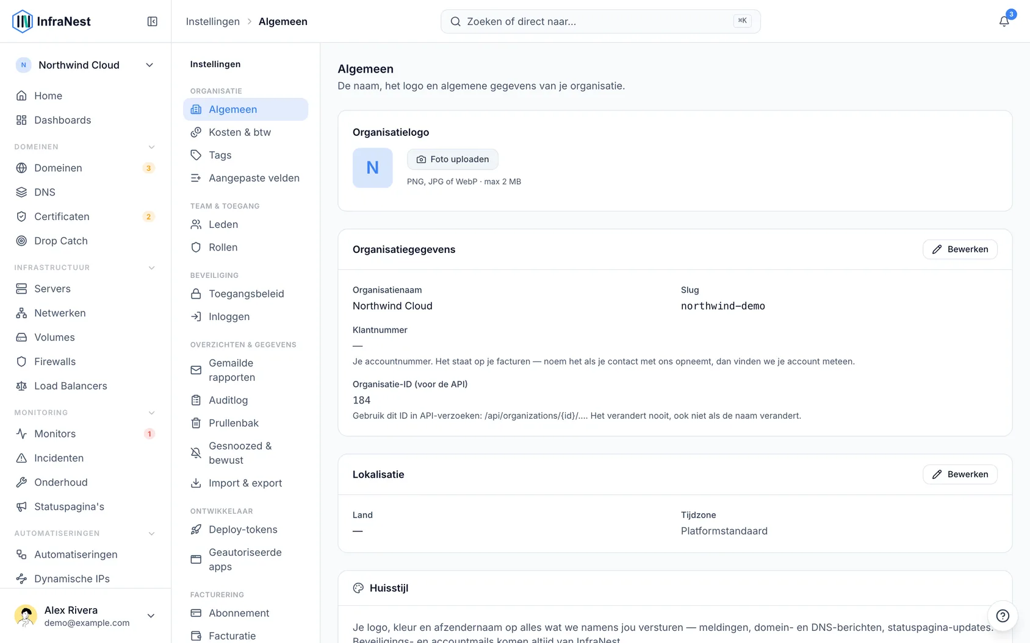Select Tags settings

click(245, 155)
